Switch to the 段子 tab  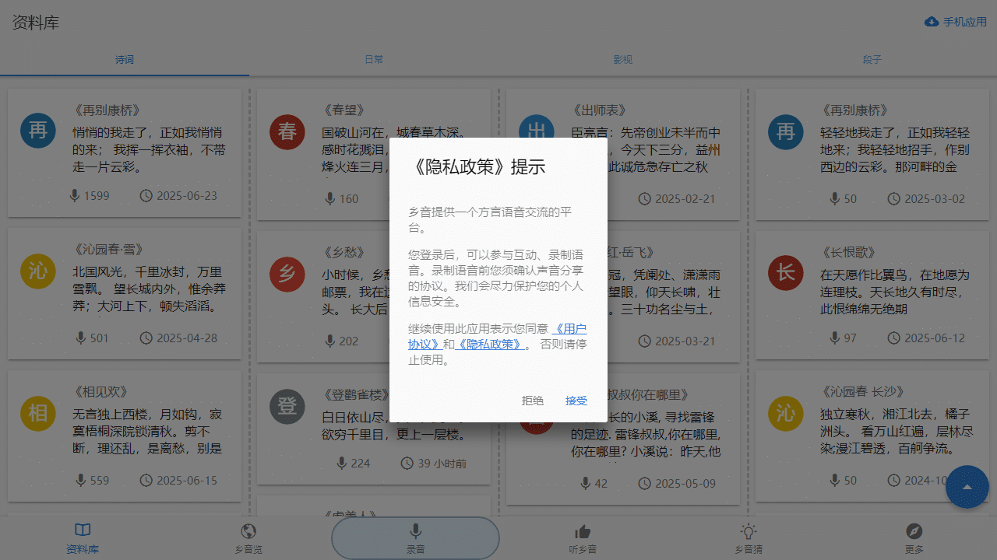click(872, 59)
